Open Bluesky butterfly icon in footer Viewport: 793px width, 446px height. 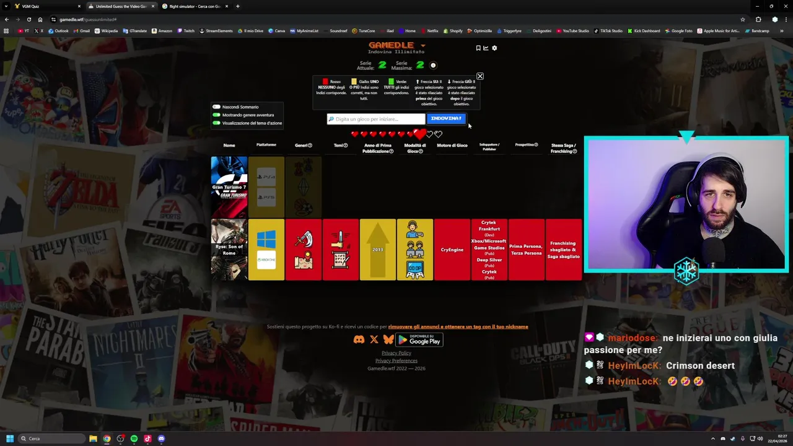click(388, 339)
